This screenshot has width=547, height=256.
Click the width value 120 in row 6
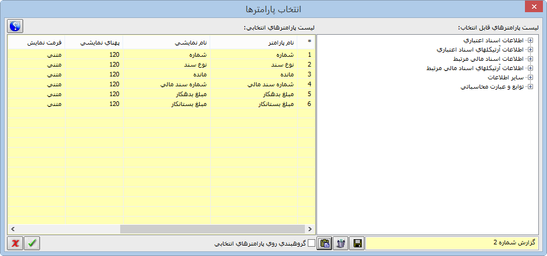94,103
